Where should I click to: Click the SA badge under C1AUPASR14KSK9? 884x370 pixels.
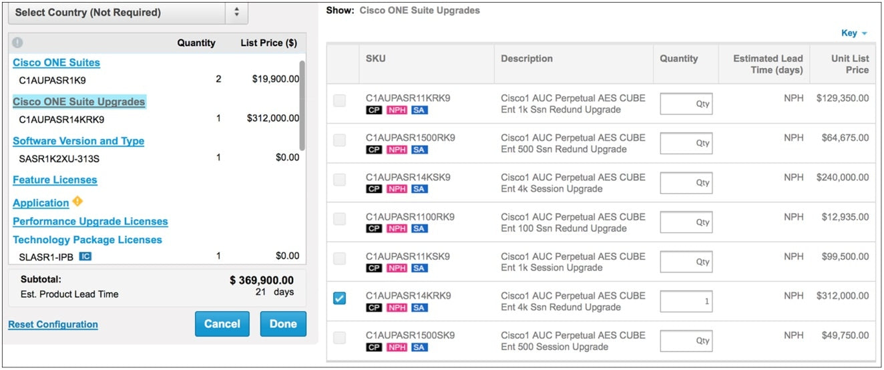(419, 189)
